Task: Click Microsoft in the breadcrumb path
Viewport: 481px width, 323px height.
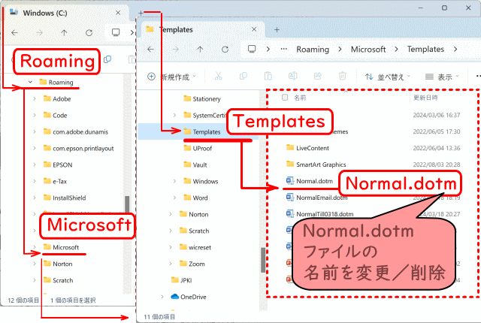Action: pyautogui.click(x=368, y=50)
